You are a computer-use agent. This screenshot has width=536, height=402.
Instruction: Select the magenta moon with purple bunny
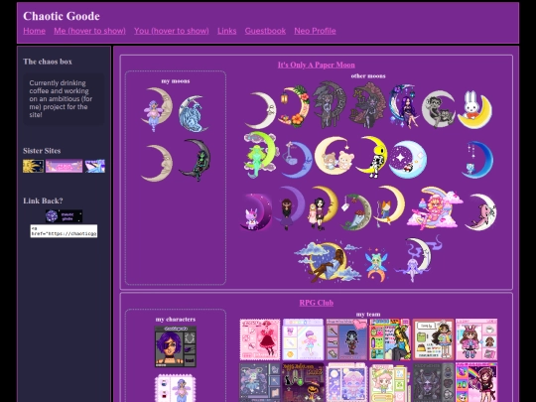(x=256, y=211)
